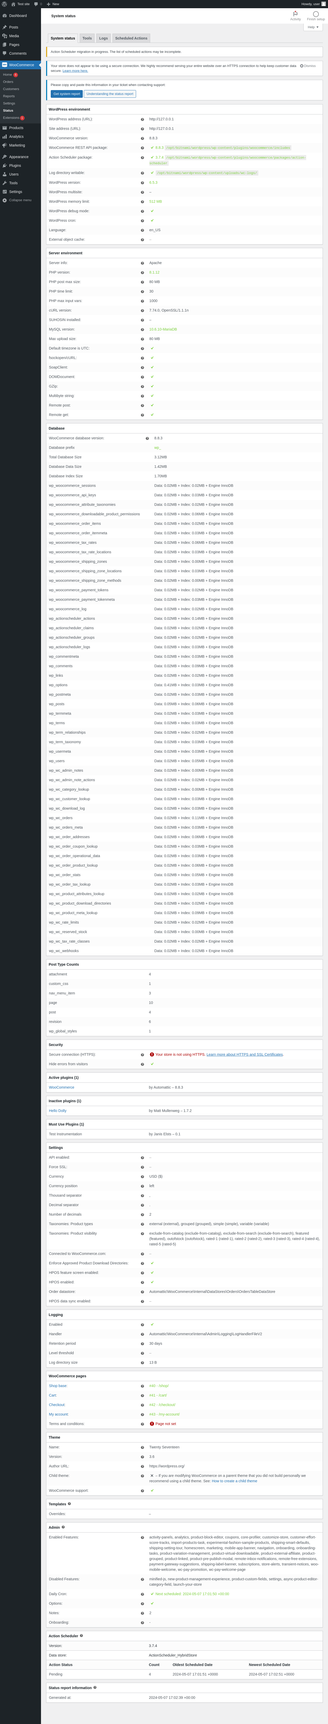Open the Dashboard menu icon

coord(5,15)
